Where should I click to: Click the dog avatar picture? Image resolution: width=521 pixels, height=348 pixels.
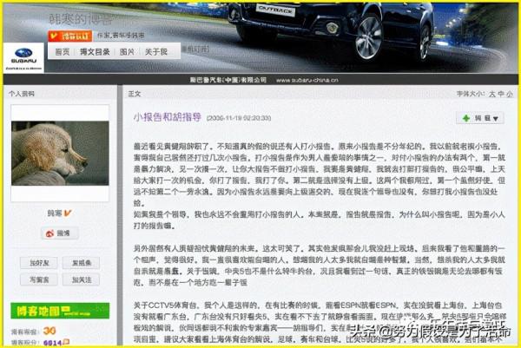60,153
